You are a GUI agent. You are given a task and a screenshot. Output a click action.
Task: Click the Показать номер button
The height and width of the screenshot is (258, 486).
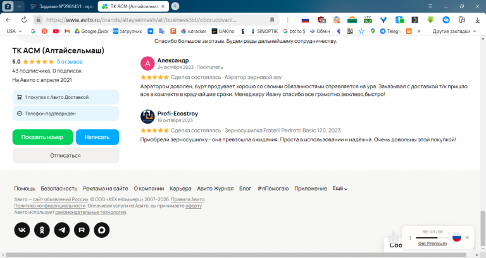pos(42,137)
